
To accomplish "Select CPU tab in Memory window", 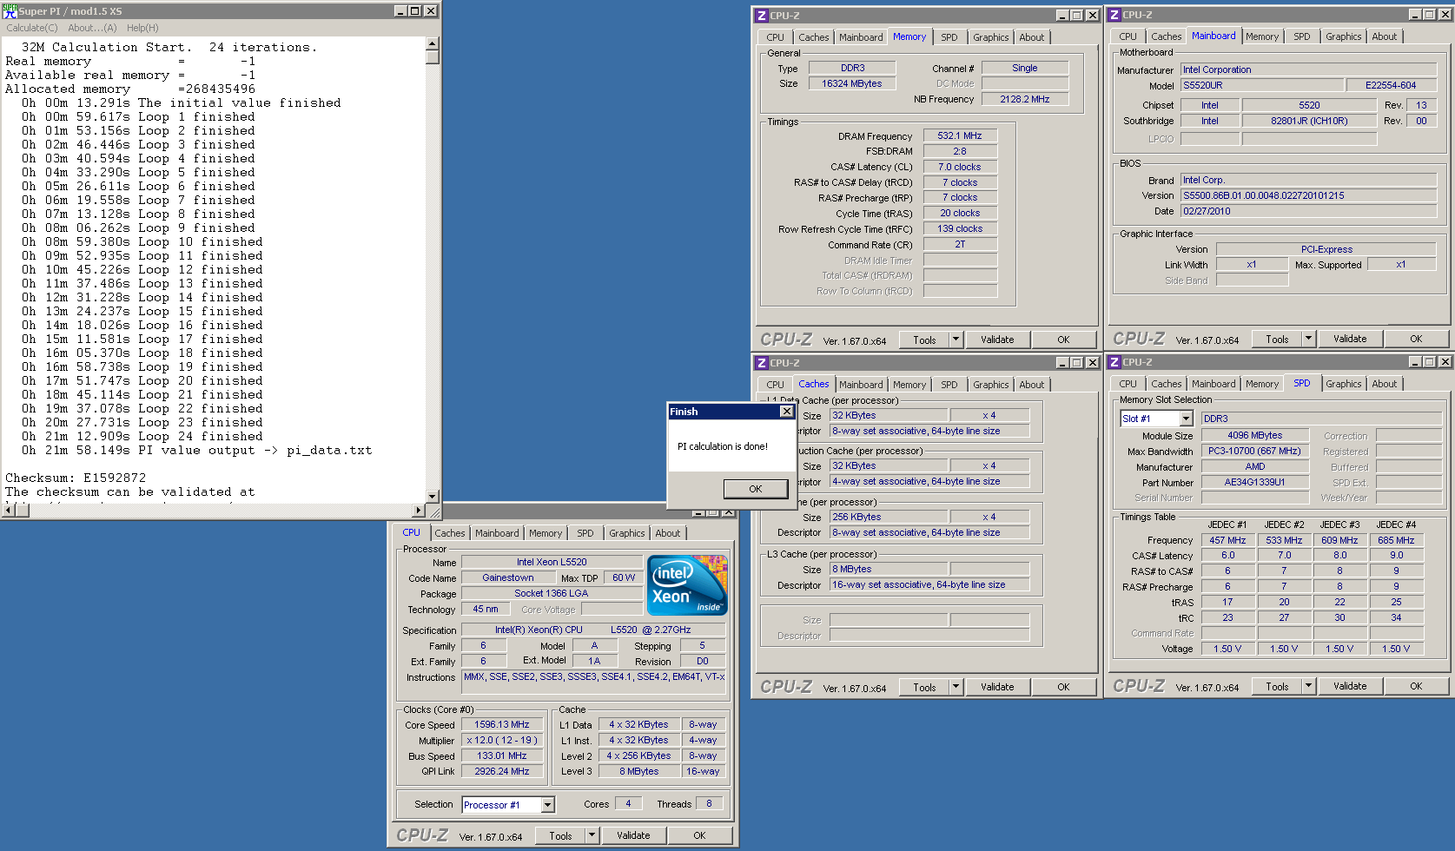I will 776,37.
